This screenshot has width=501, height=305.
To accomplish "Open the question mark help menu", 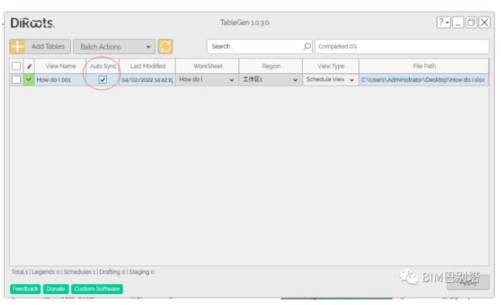I will coord(444,22).
